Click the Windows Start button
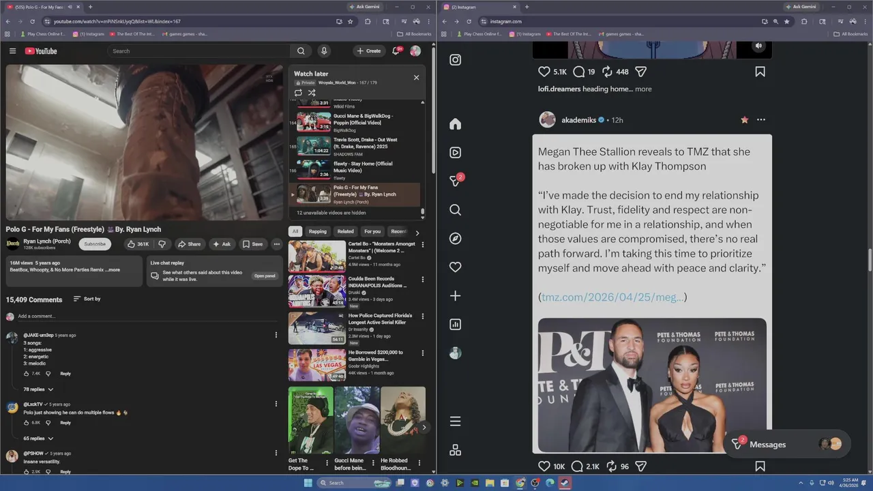Image resolution: width=873 pixels, height=491 pixels. click(308, 483)
